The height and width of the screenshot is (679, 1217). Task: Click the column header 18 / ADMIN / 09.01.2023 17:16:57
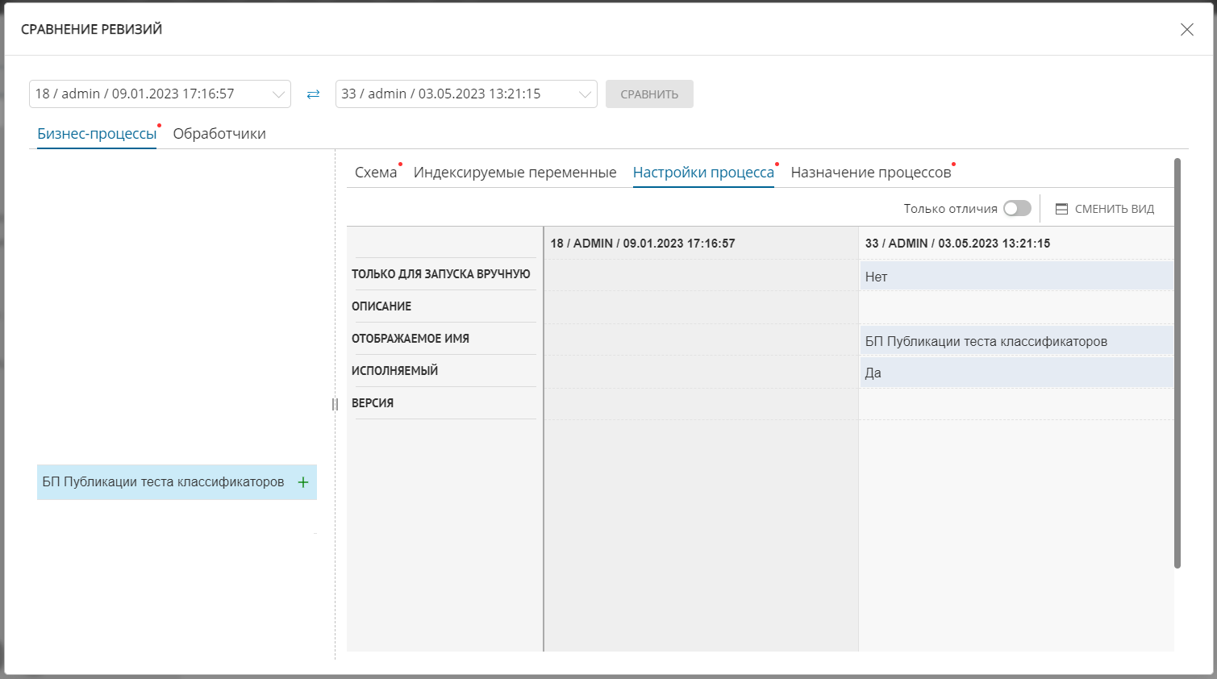point(643,244)
